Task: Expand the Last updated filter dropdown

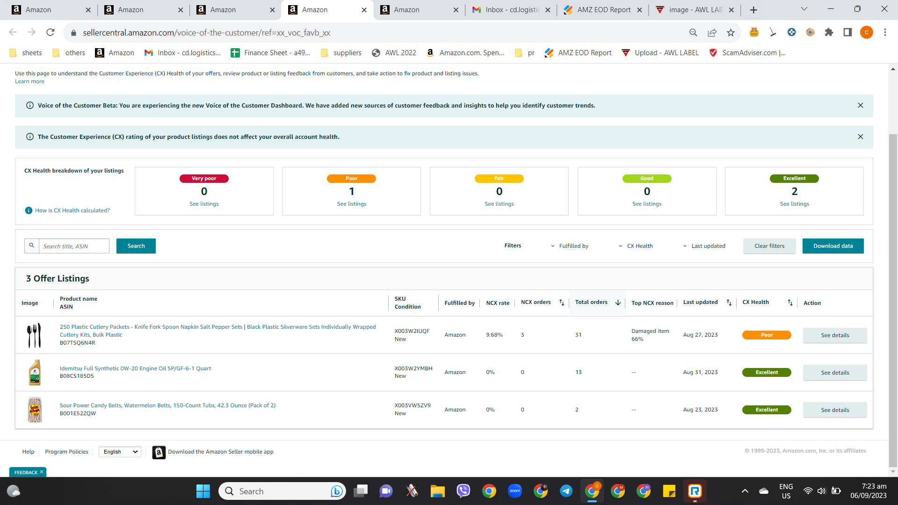Action: tap(704, 246)
